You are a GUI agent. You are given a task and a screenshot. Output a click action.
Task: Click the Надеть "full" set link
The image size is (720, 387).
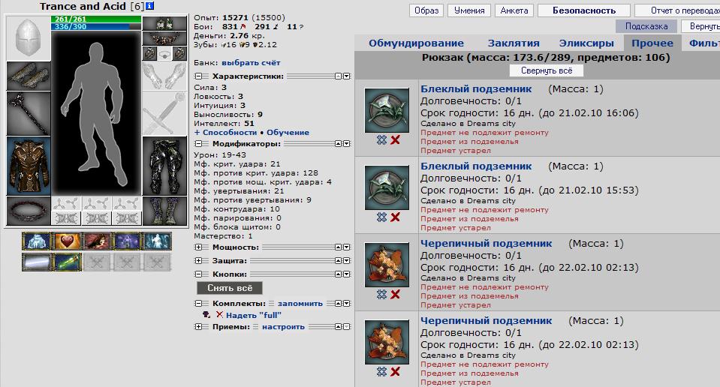pos(254,315)
